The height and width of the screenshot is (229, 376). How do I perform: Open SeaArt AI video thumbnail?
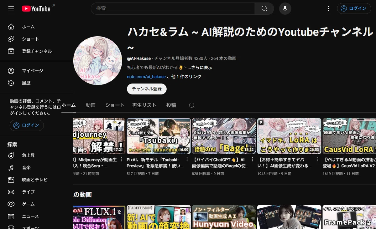point(289,217)
